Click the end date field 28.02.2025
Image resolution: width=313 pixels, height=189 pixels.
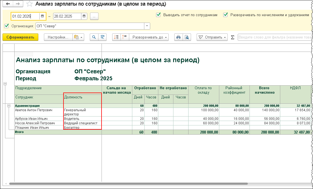pyautogui.click(x=67, y=16)
